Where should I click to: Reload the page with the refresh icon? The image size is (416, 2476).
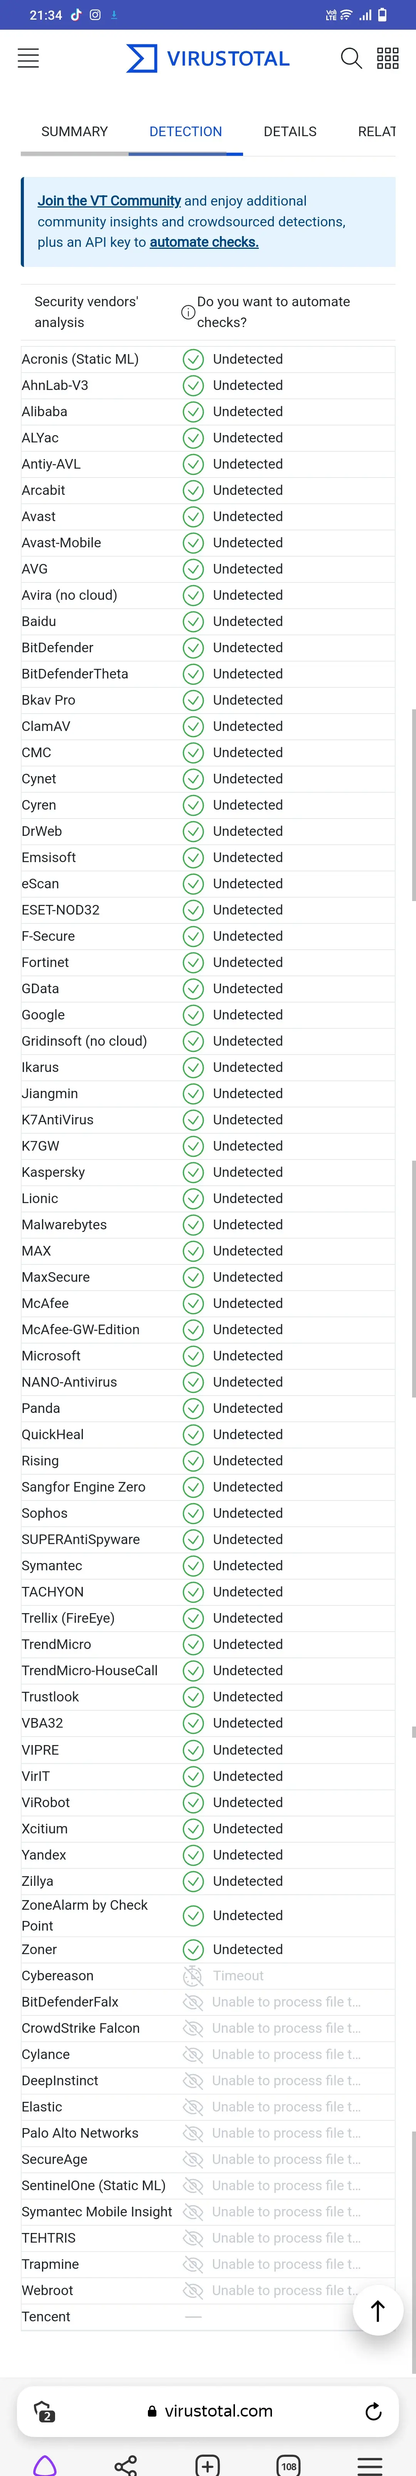(374, 2412)
